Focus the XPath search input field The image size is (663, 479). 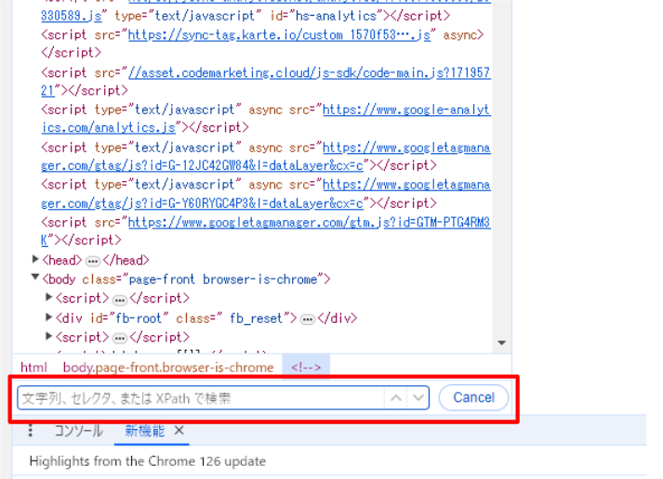click(201, 397)
